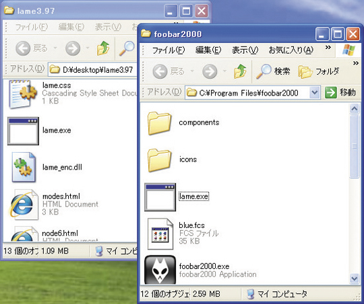Maximize the foobar2000 window
Viewport: 364px width, 304px height.
[338, 34]
